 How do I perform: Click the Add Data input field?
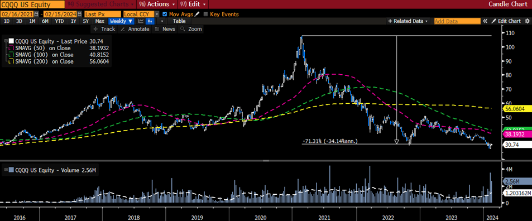[457, 21]
